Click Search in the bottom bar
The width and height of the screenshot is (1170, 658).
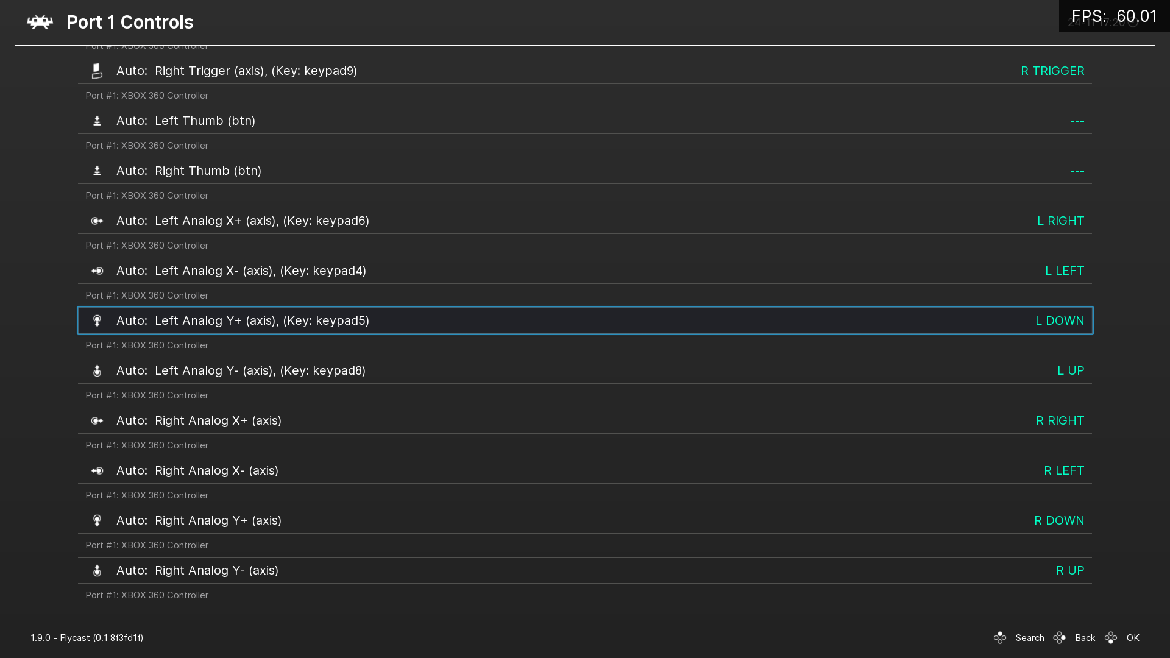(x=1030, y=637)
